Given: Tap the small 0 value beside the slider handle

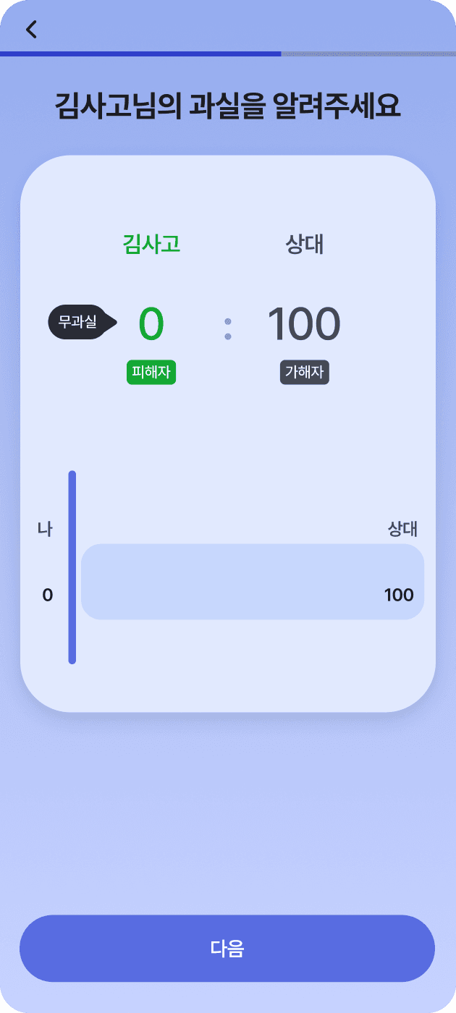Looking at the screenshot, I should pyautogui.click(x=48, y=595).
